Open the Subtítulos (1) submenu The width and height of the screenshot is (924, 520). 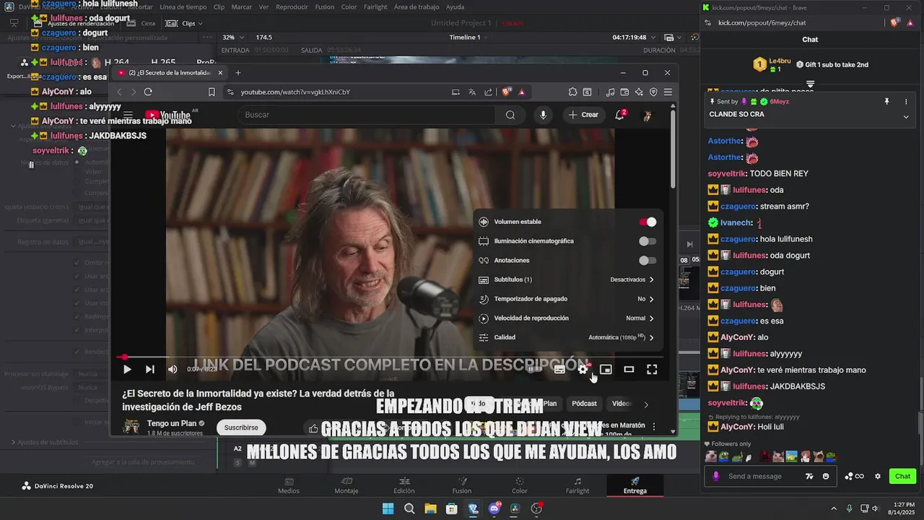pyautogui.click(x=567, y=279)
